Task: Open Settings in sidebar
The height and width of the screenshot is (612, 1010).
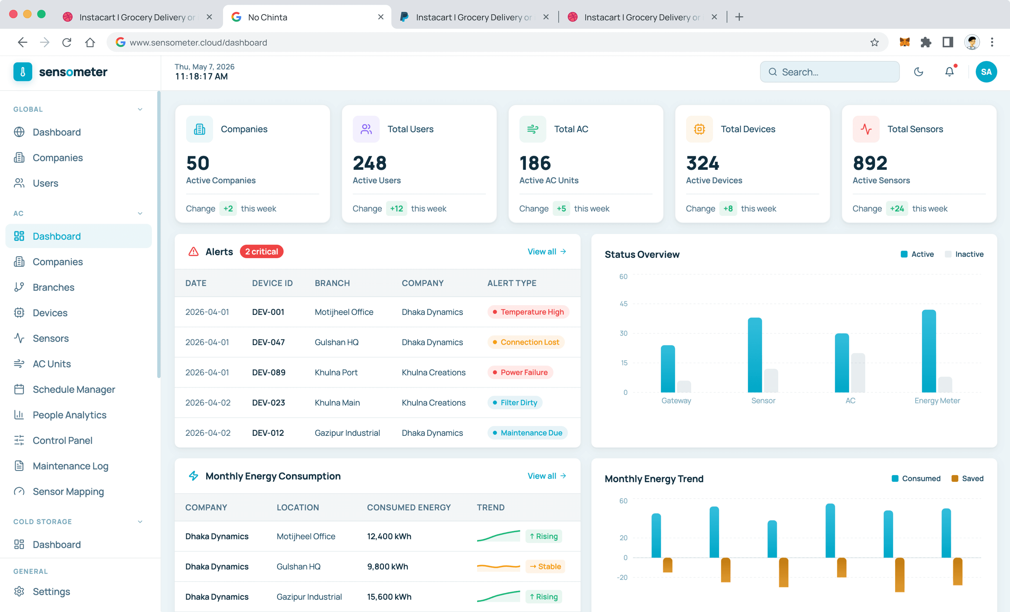Action: (x=78, y=591)
